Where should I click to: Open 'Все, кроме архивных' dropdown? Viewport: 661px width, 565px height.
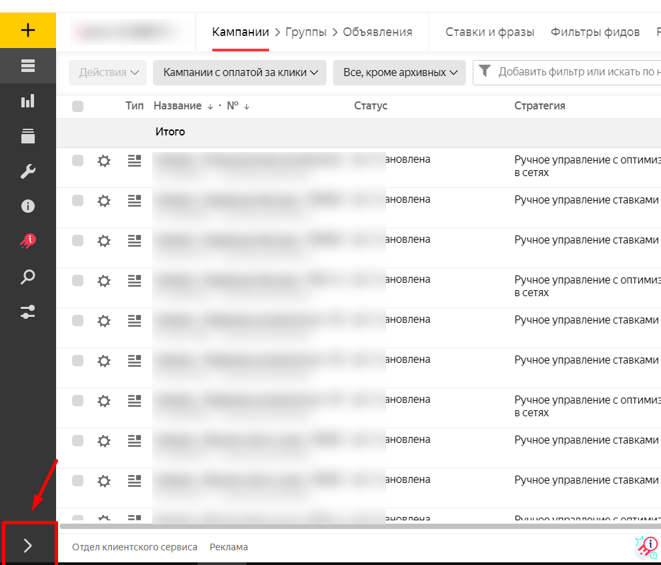(399, 73)
